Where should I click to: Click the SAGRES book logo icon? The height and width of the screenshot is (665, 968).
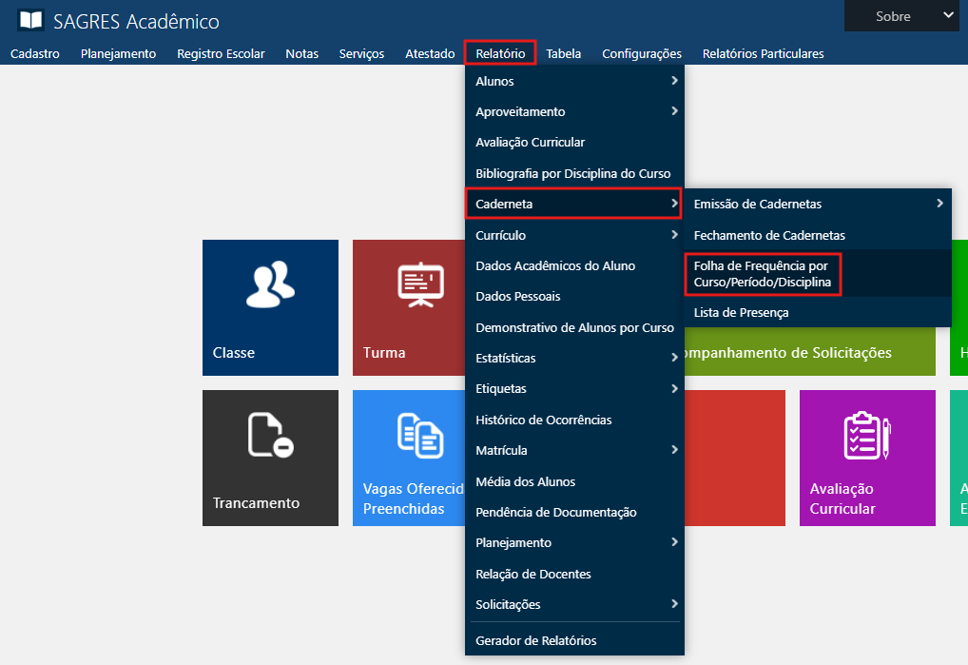(x=30, y=20)
